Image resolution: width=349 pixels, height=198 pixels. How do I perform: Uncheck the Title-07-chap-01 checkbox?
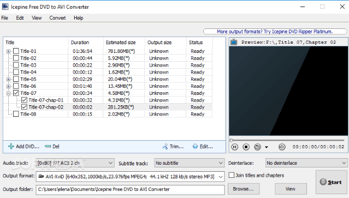tap(24, 100)
